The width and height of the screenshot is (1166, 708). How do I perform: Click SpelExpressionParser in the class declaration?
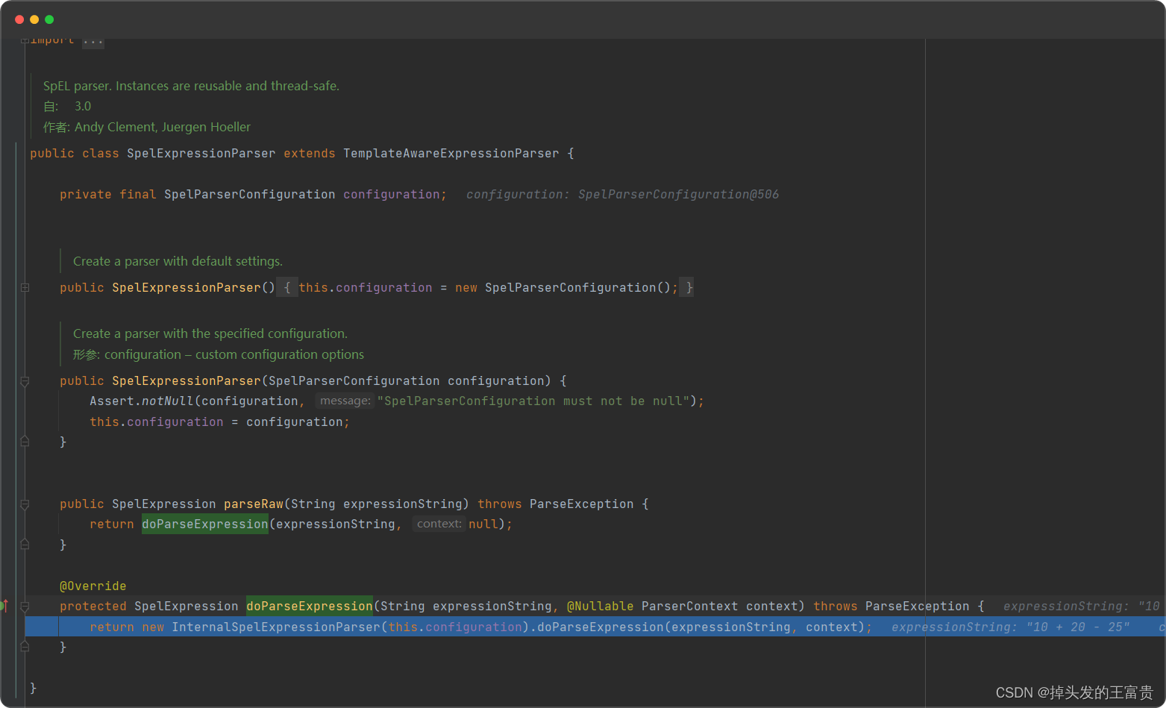coord(201,153)
